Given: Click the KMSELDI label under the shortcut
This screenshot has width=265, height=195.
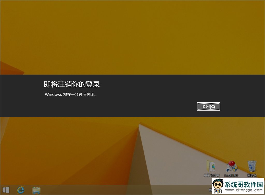Looking at the screenshot, I should 232,175.
